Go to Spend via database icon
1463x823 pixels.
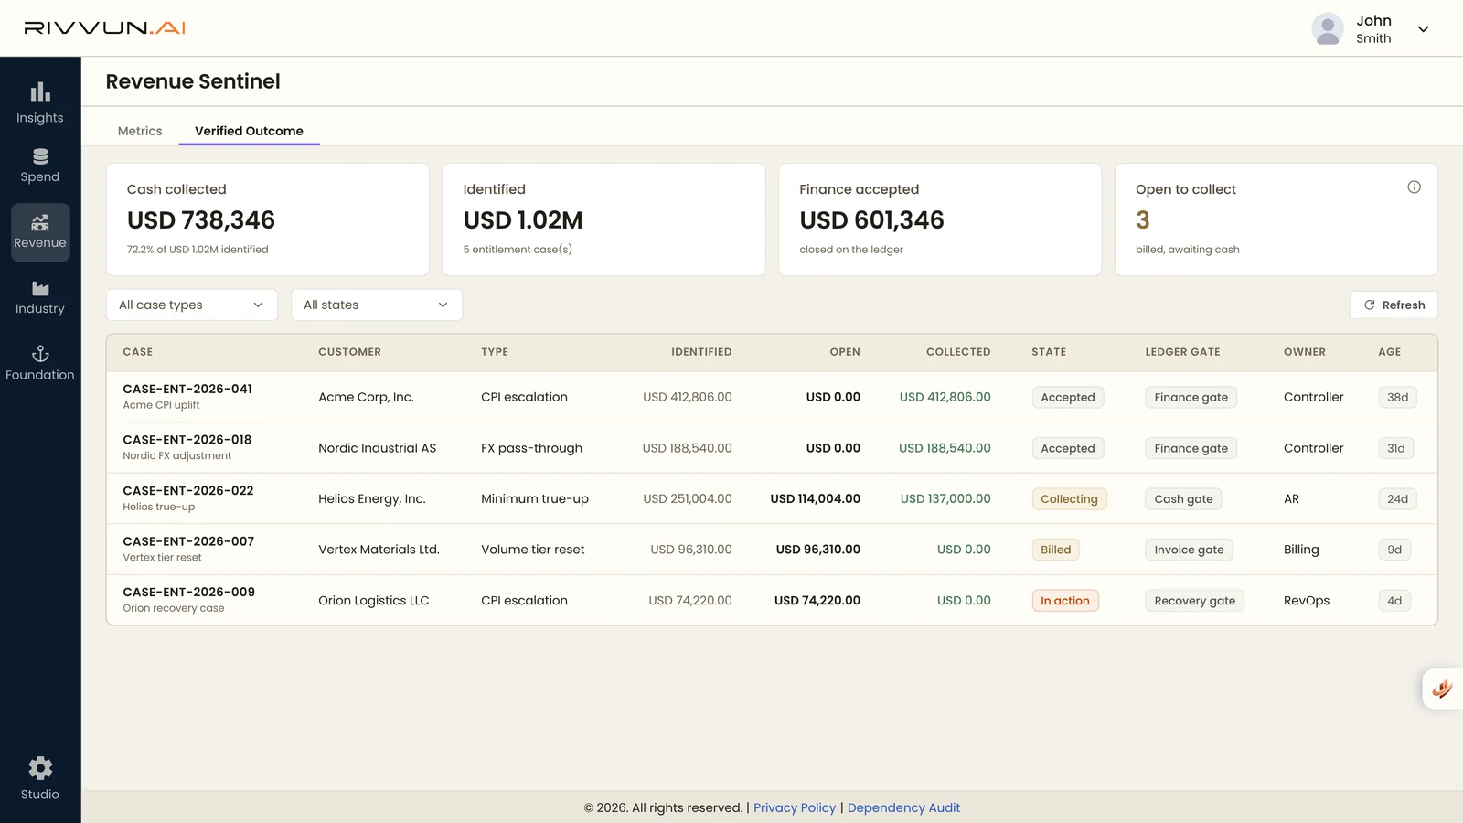click(x=40, y=156)
